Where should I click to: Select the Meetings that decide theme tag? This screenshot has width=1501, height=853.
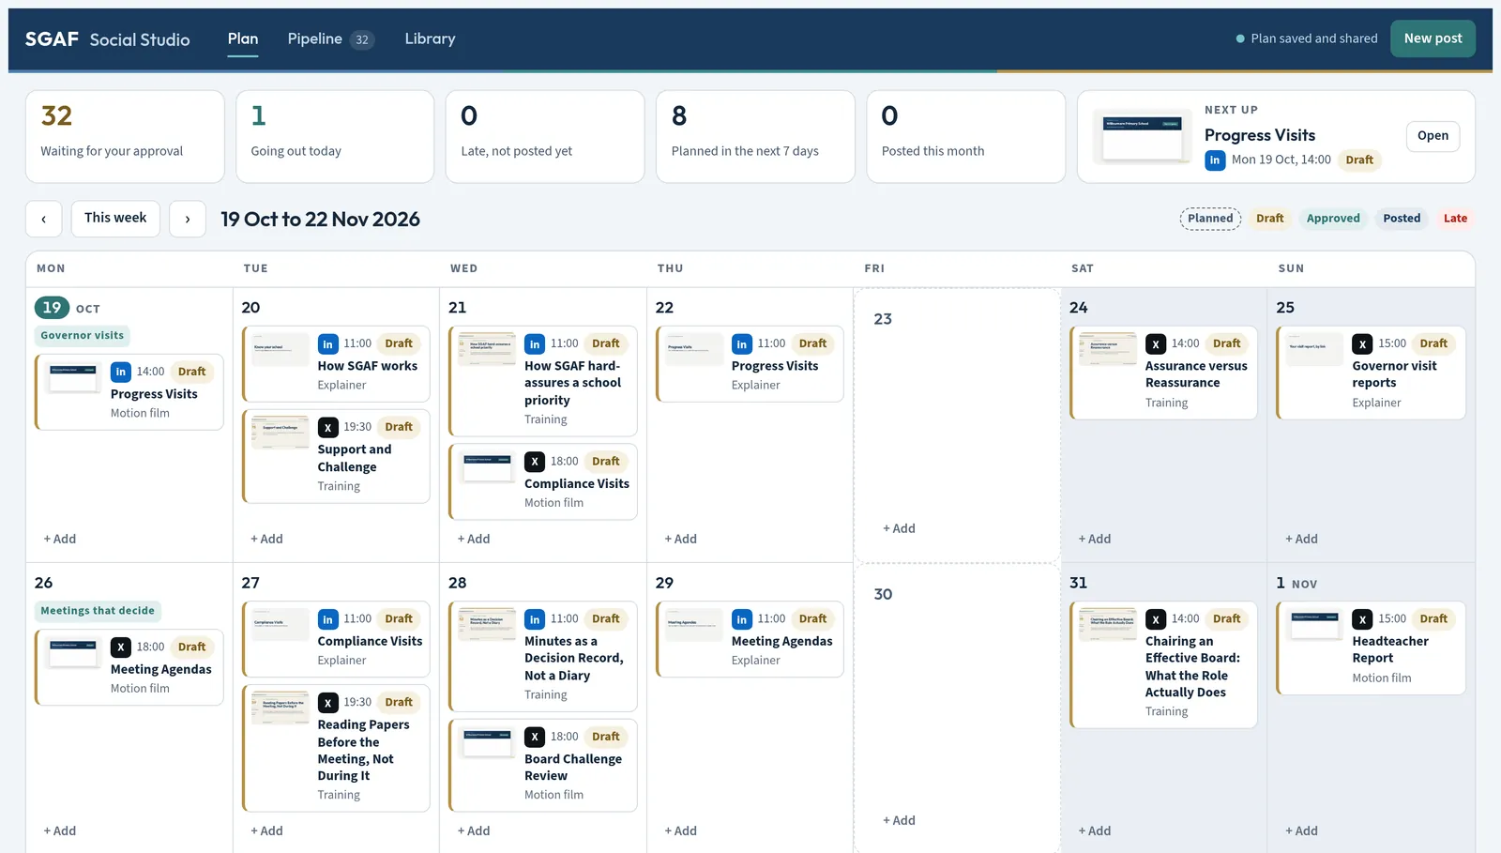coord(98,611)
